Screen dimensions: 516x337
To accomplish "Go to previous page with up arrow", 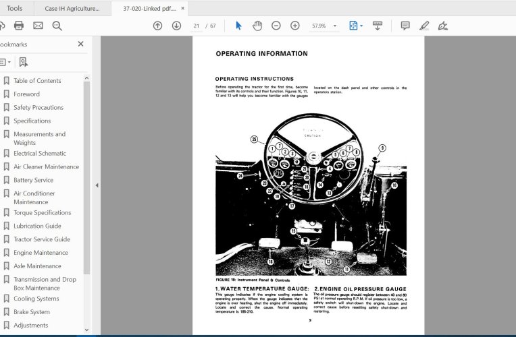I will [157, 26].
